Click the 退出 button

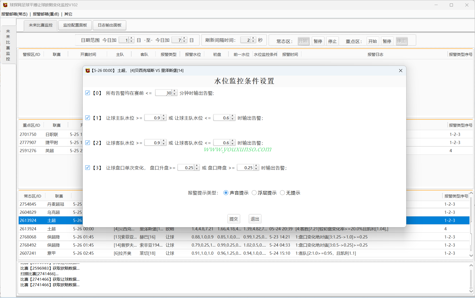[255, 219]
